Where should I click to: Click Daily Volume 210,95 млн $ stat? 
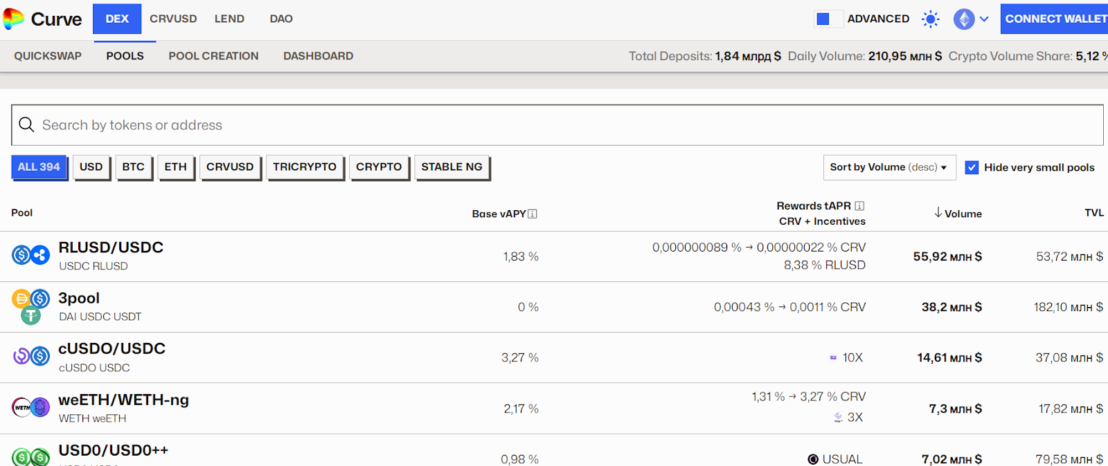[865, 56]
